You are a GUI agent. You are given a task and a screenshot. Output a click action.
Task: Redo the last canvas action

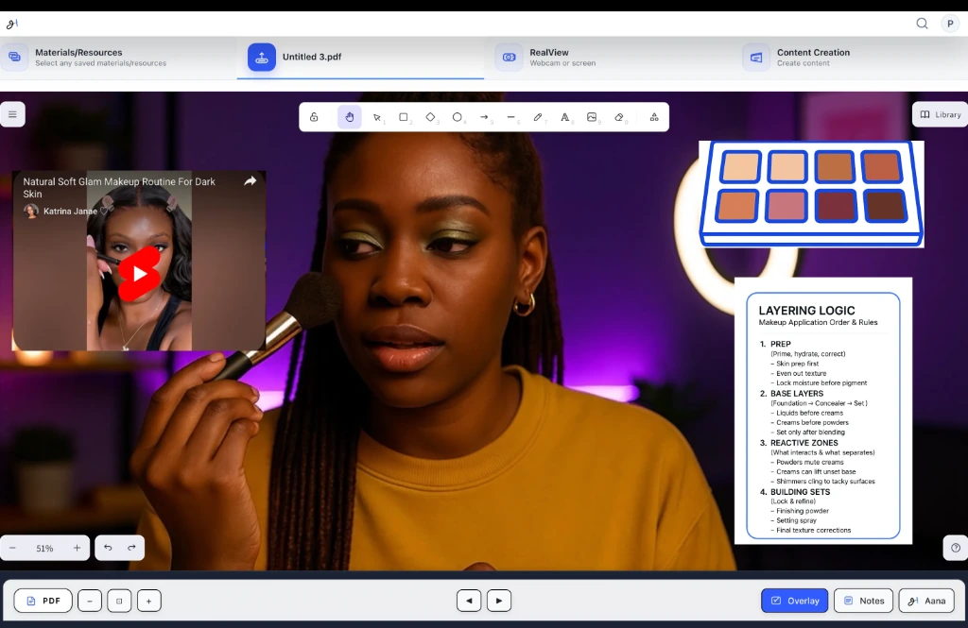pyautogui.click(x=131, y=548)
